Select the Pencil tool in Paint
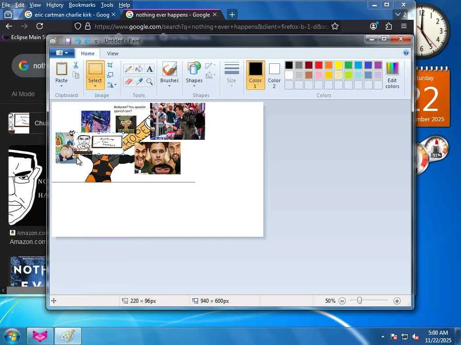 (x=128, y=69)
